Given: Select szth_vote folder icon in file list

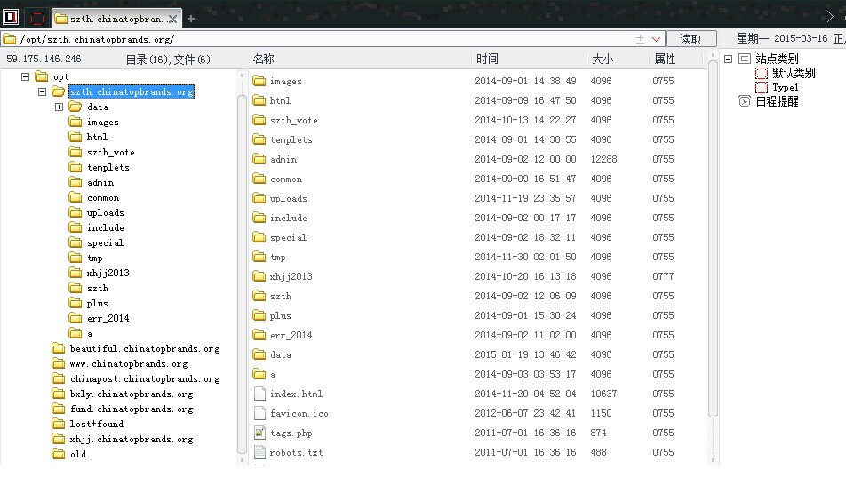Looking at the screenshot, I should click(259, 120).
